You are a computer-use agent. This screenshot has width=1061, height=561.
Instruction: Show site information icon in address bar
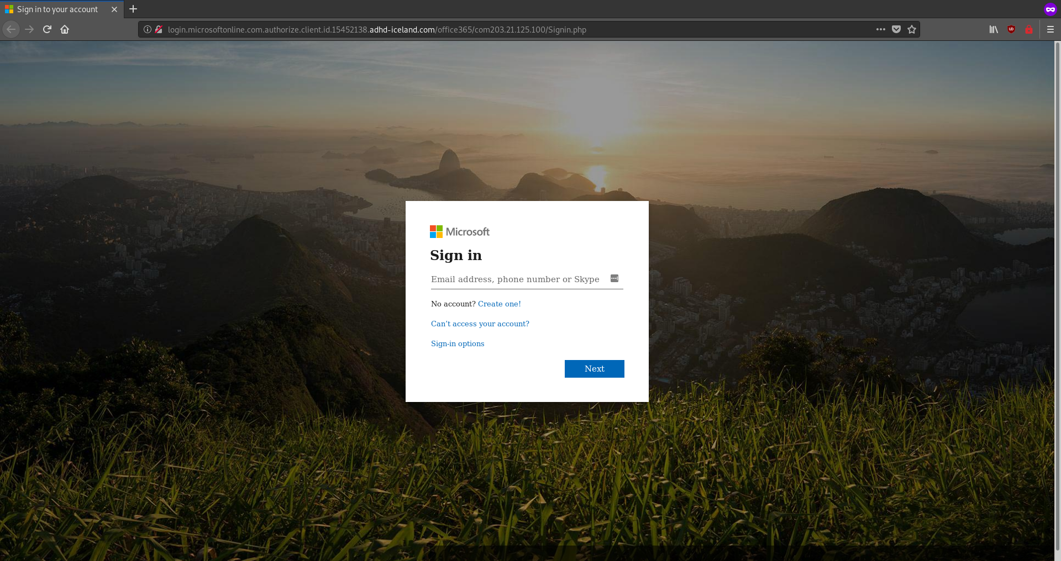(x=148, y=29)
